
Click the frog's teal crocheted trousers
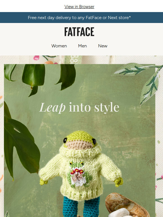pyautogui.click(x=81, y=207)
